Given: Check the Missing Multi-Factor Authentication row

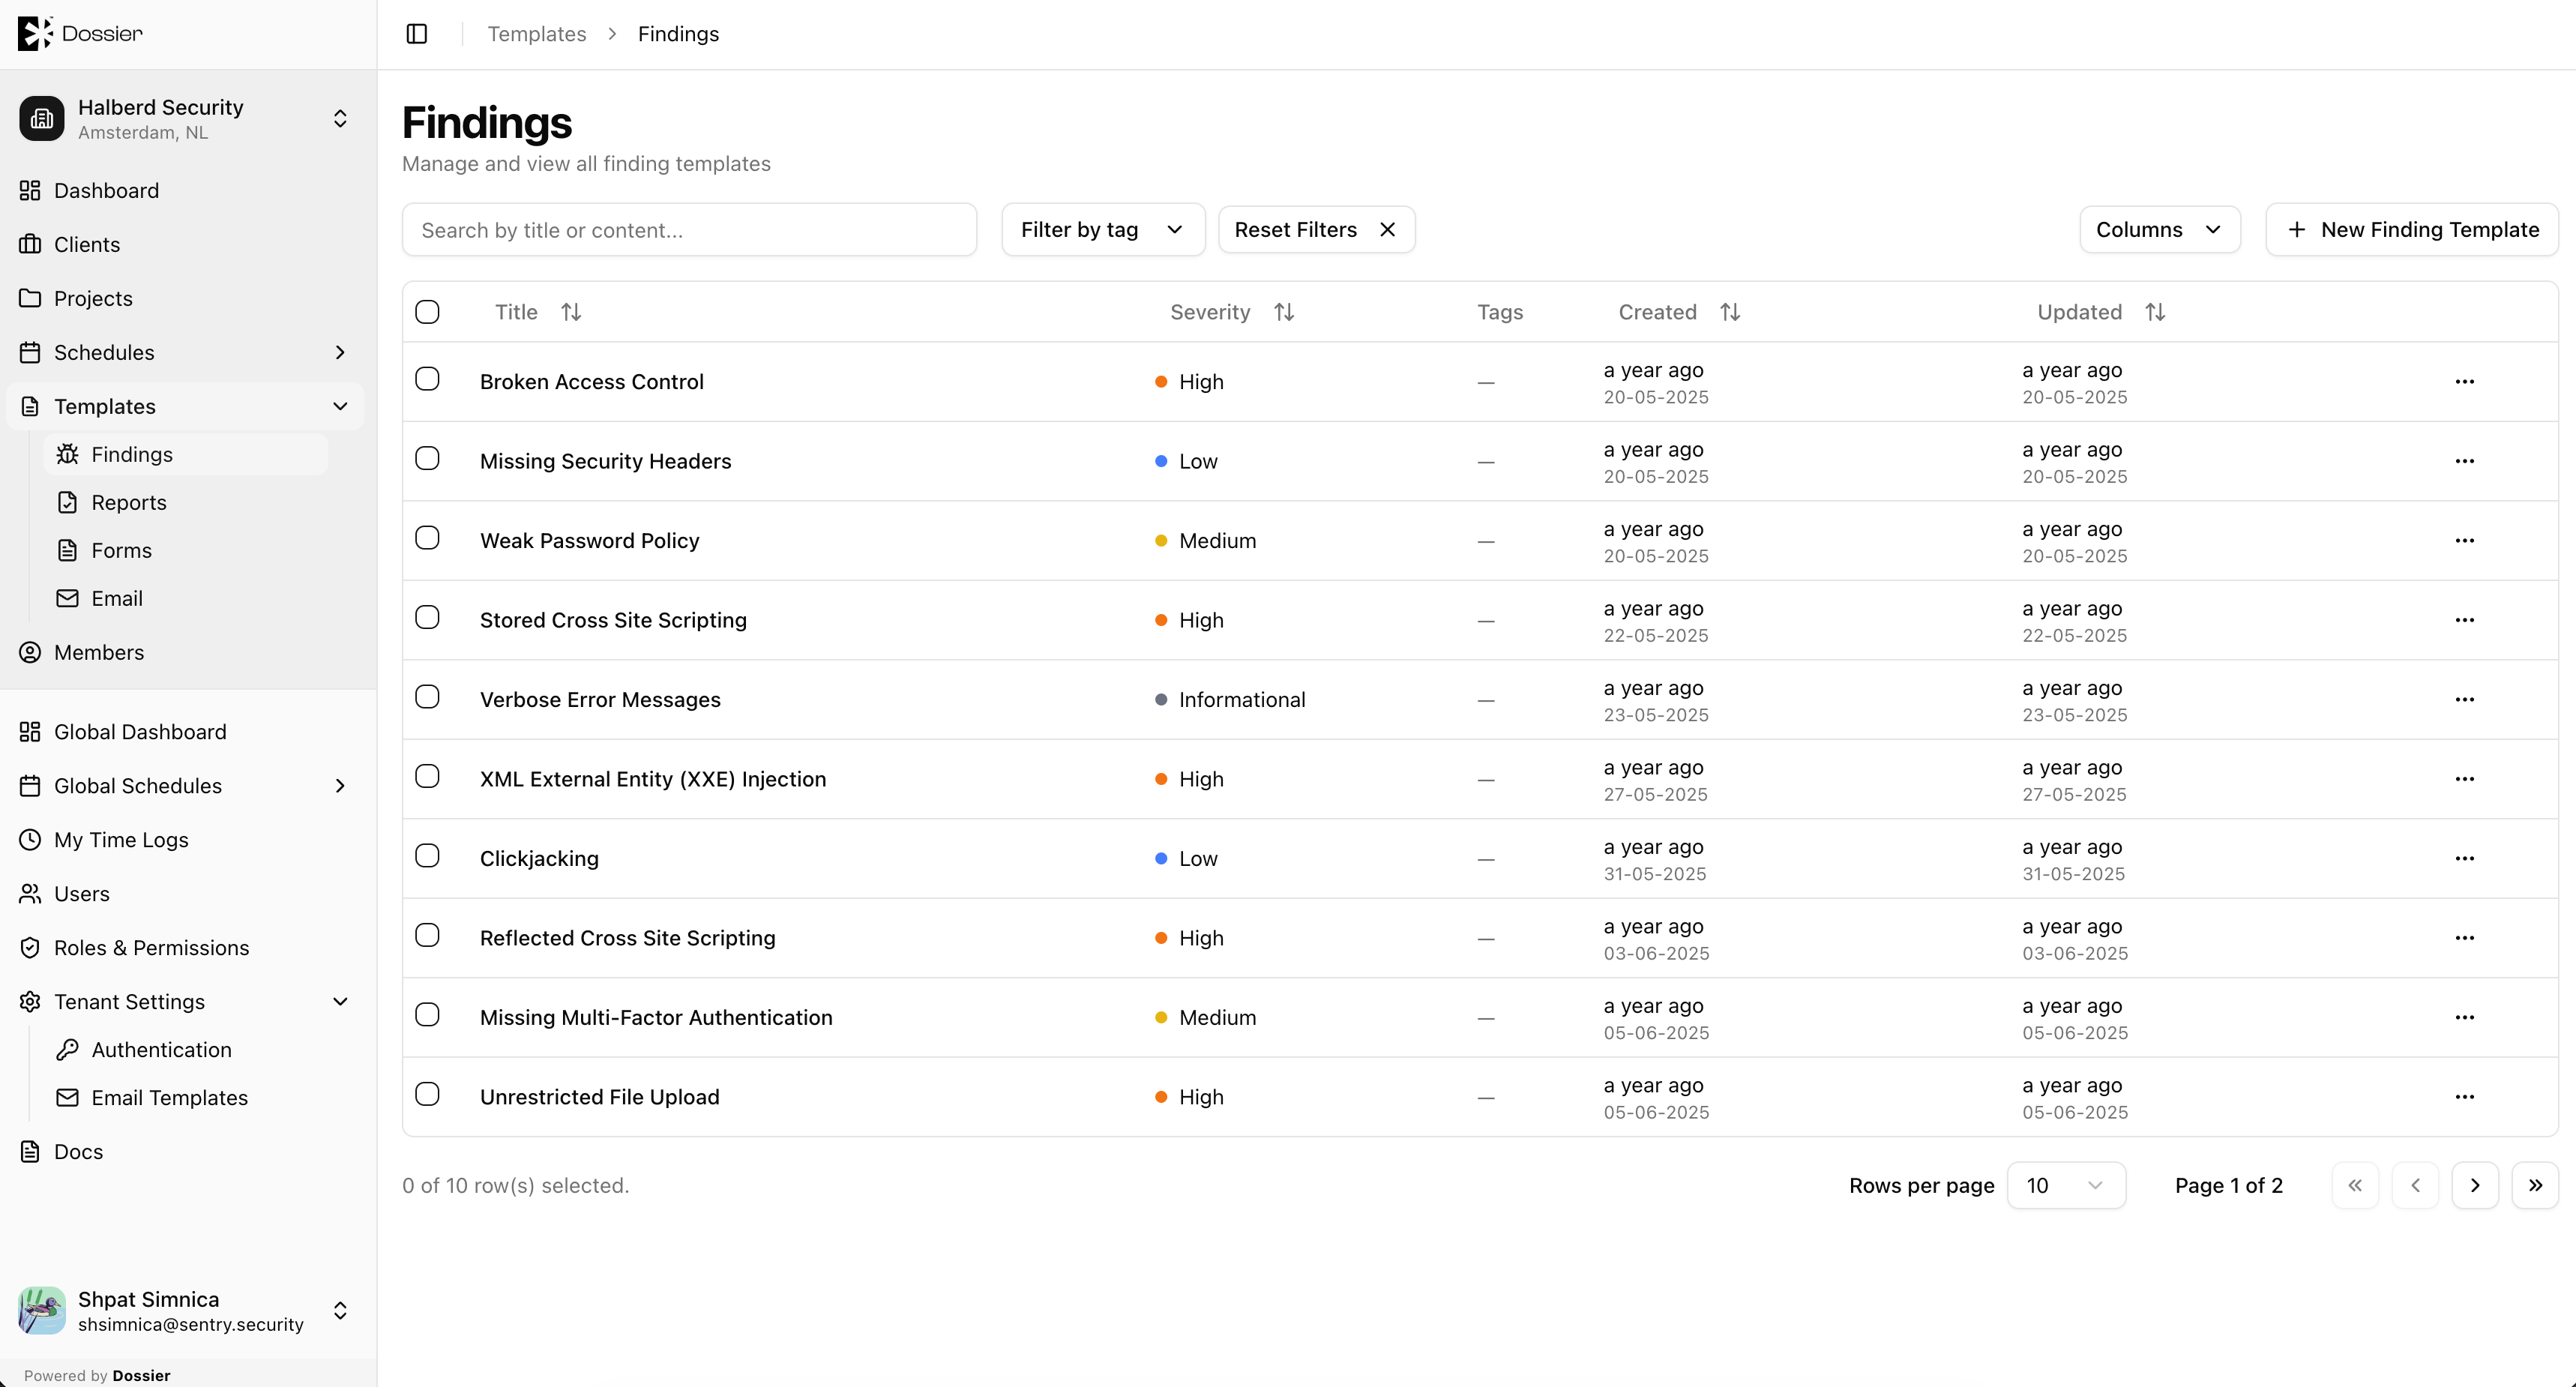Looking at the screenshot, I should point(427,1014).
